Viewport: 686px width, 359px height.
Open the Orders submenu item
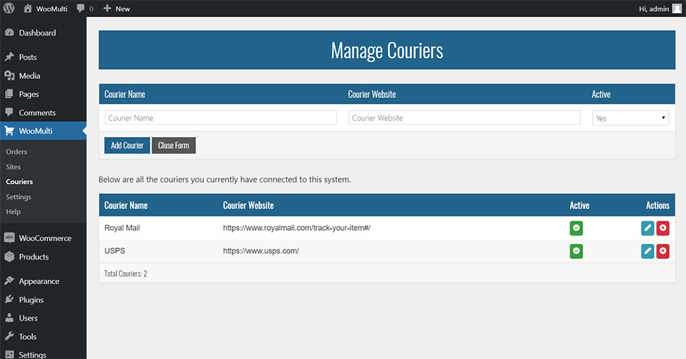[x=16, y=151]
